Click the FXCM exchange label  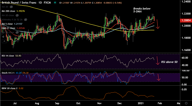pos(47,2)
